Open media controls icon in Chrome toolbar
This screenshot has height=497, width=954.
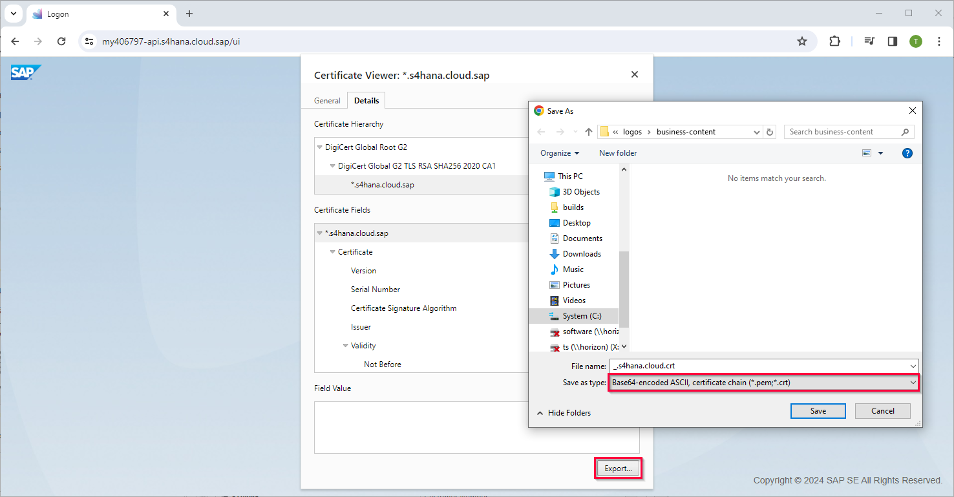click(x=869, y=41)
